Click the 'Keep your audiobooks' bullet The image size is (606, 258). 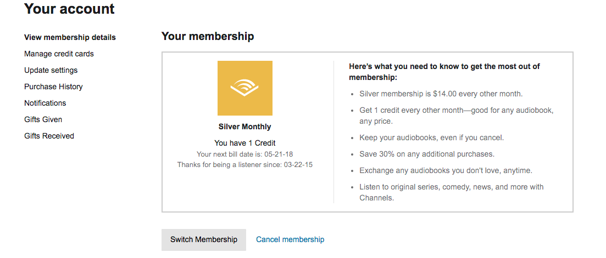431,137
